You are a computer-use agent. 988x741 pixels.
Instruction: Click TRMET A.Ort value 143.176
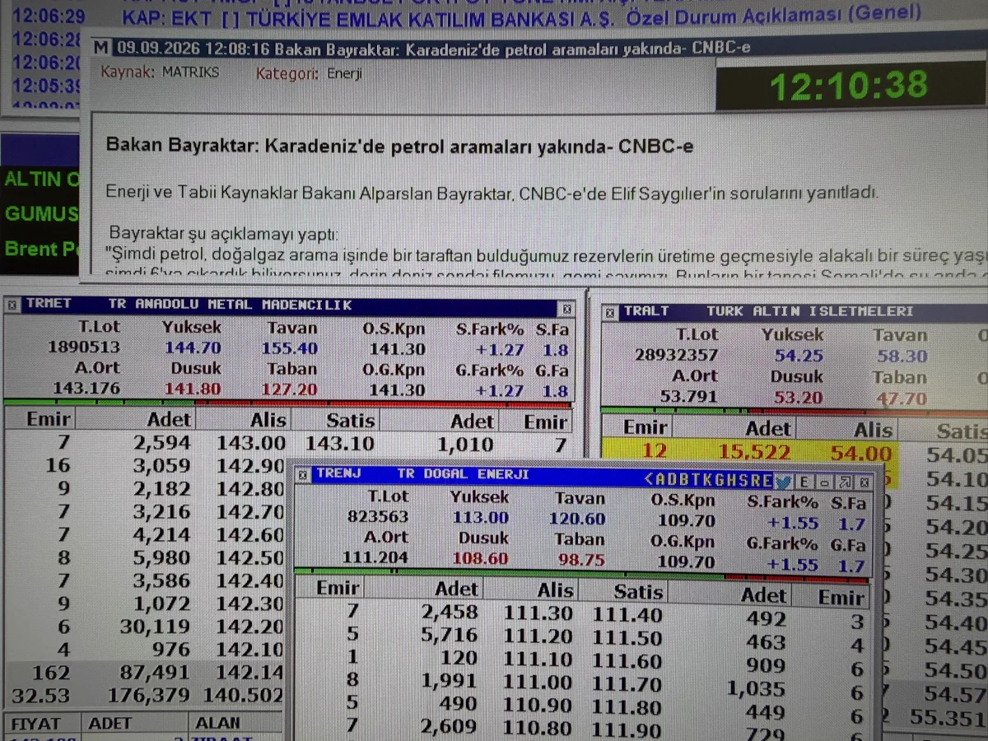[86, 388]
